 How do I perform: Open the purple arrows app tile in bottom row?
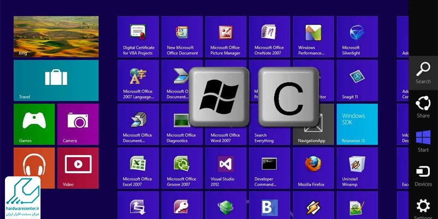(139, 205)
